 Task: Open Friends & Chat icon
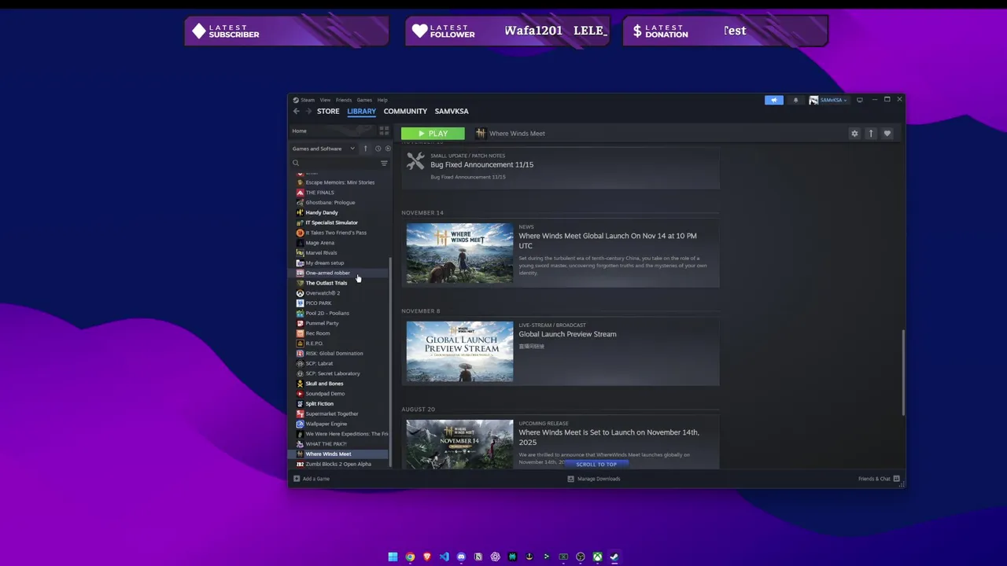coord(896,479)
